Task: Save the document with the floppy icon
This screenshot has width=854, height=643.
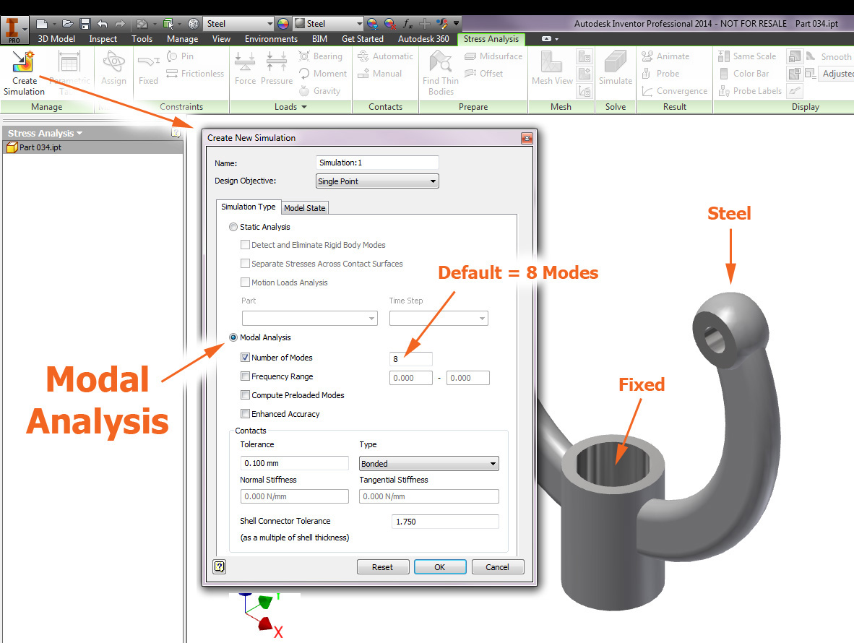Action: pos(85,23)
